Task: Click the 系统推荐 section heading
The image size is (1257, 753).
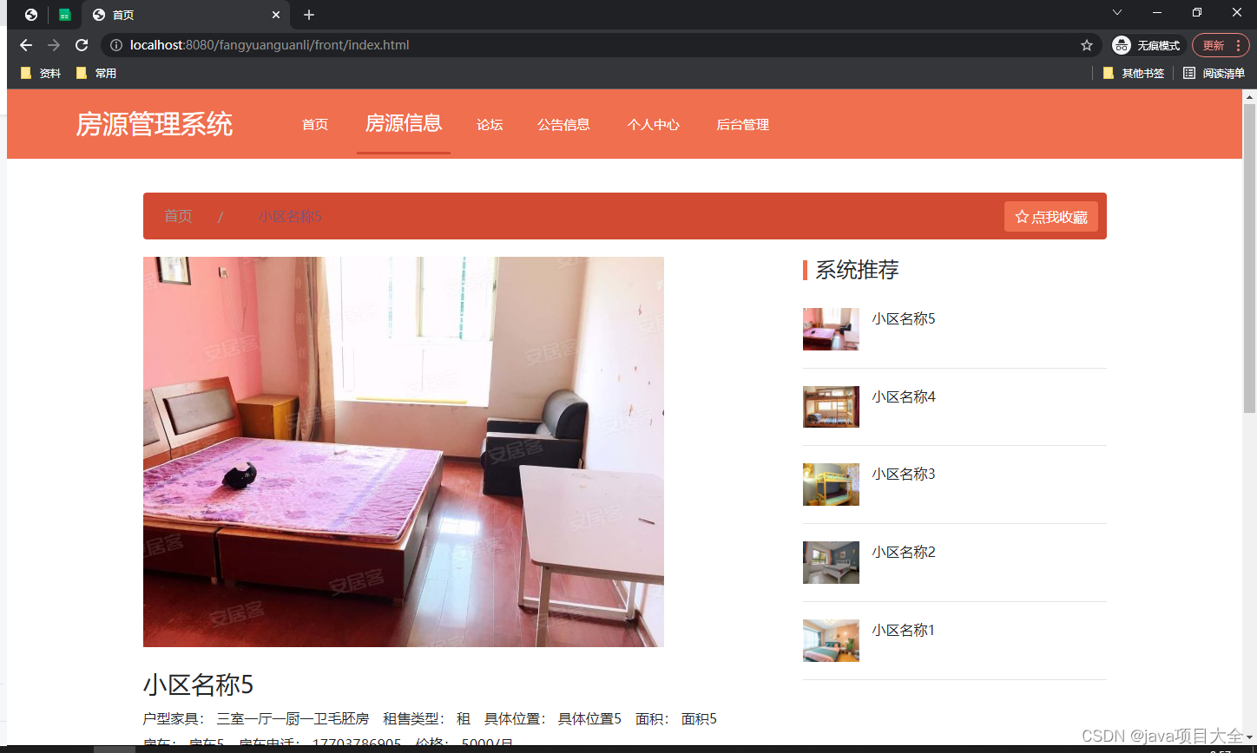Action: 857,270
